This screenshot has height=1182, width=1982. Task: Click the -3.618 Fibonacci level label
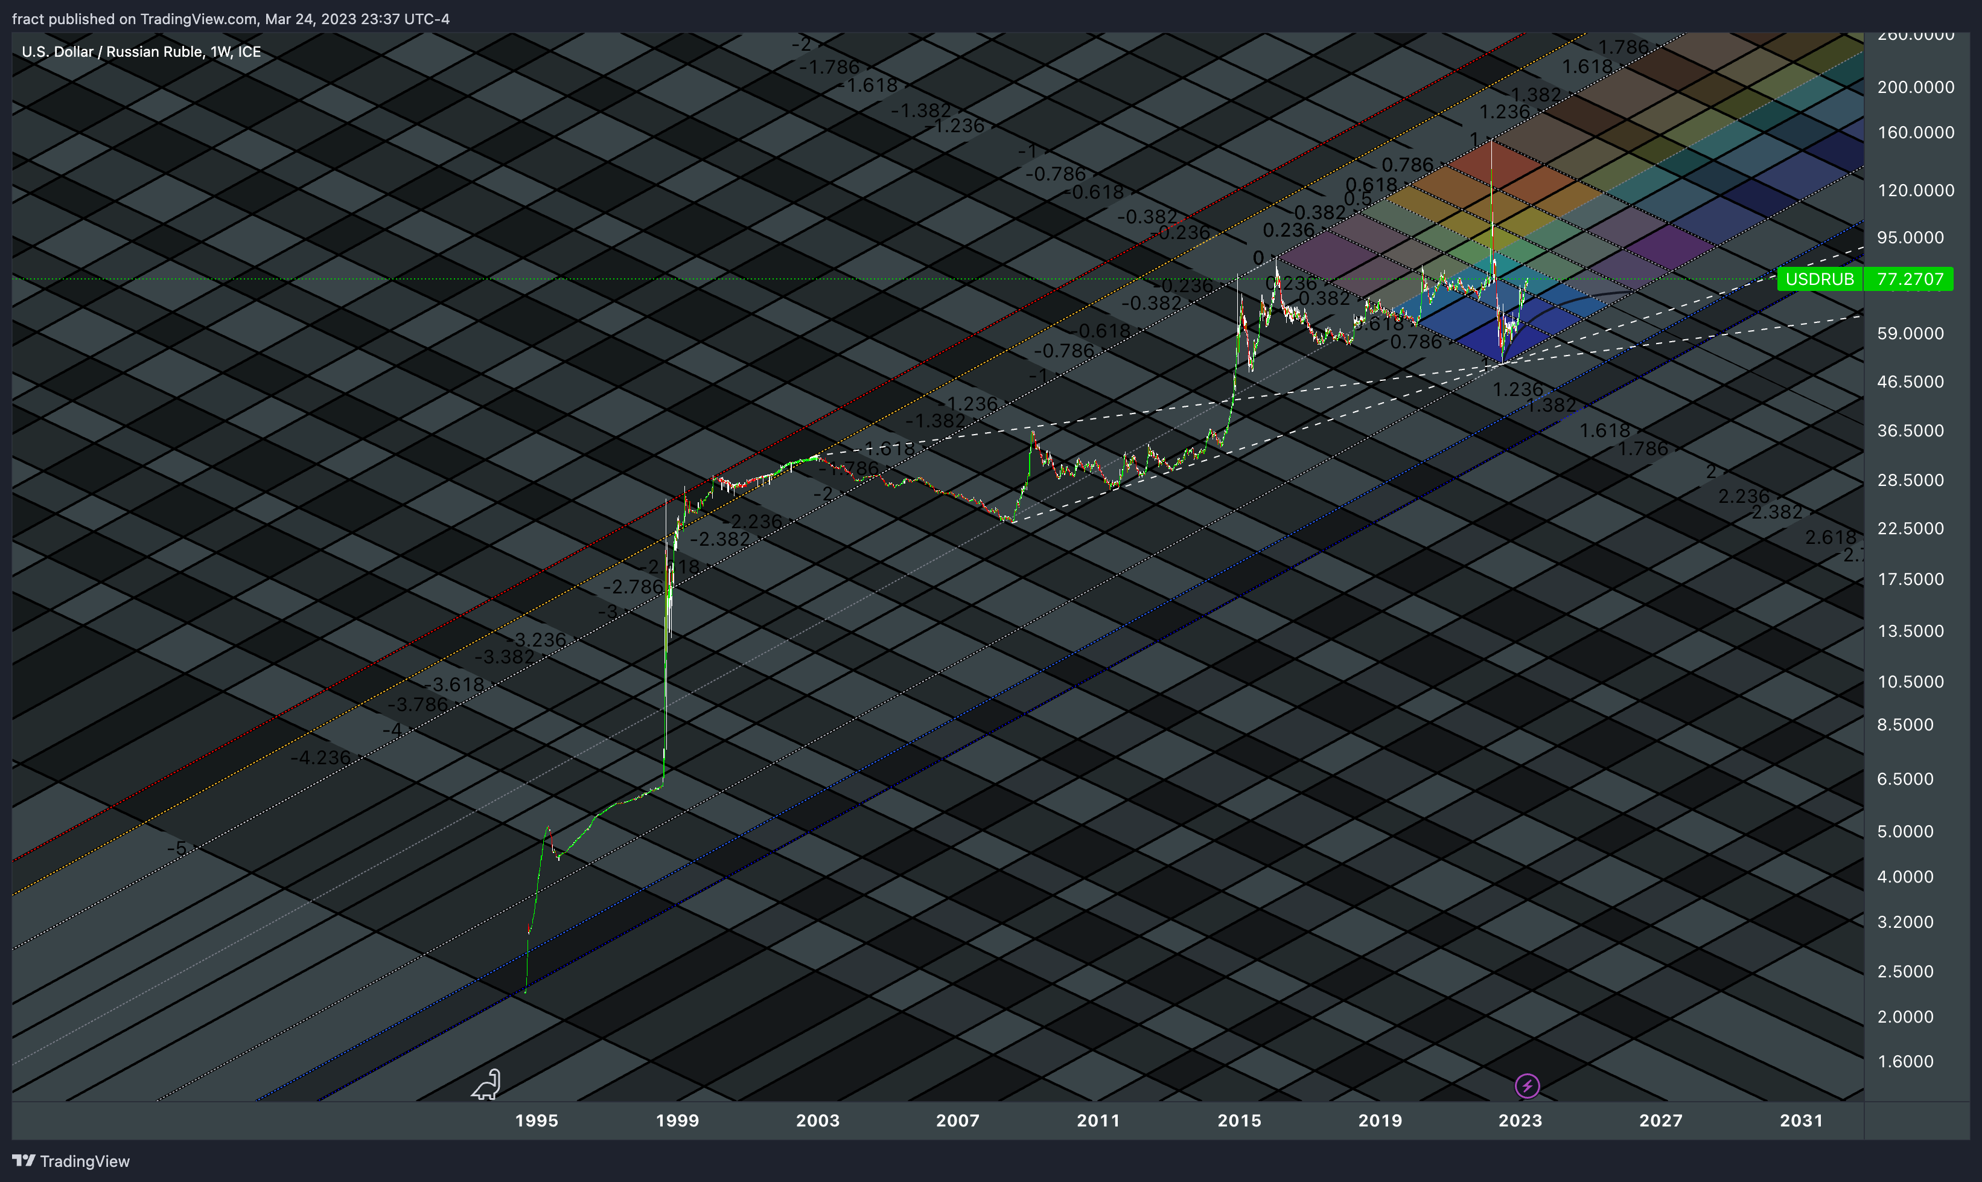(x=454, y=684)
